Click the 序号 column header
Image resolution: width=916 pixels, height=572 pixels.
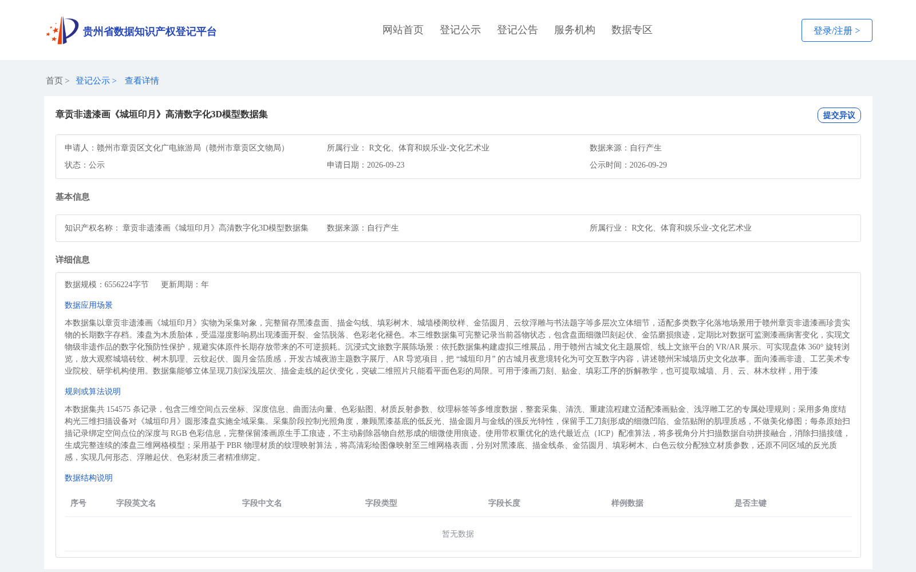(78, 503)
